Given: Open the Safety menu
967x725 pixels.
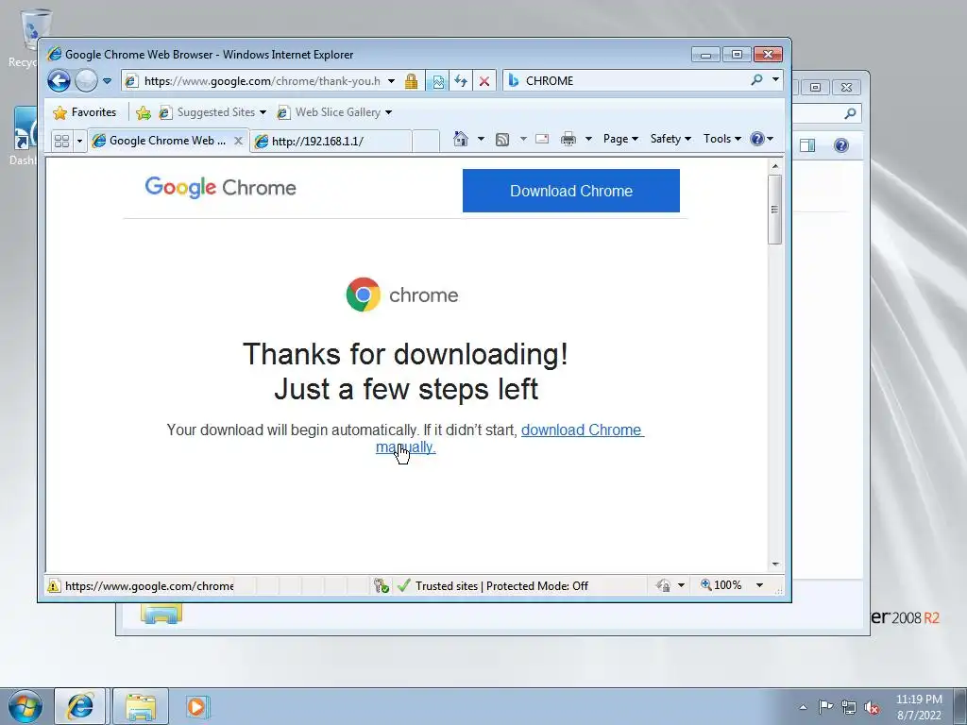Looking at the screenshot, I should pos(670,139).
